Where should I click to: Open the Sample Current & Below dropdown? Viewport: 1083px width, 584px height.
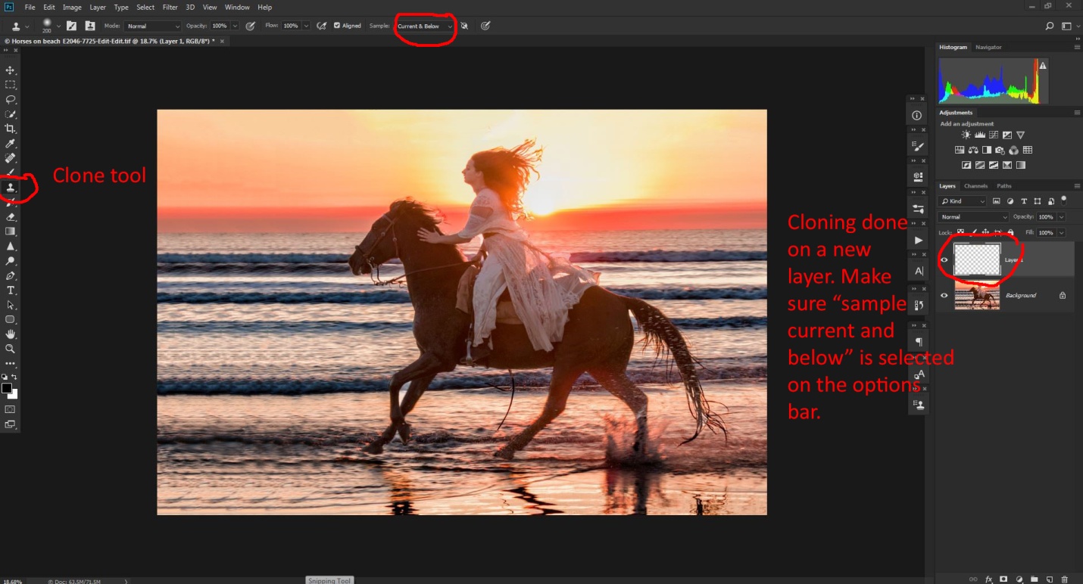[425, 26]
